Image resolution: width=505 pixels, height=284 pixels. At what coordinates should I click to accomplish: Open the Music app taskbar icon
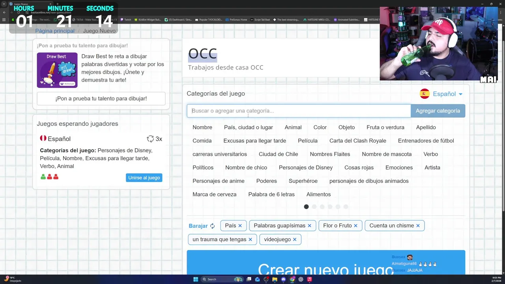coord(309,279)
